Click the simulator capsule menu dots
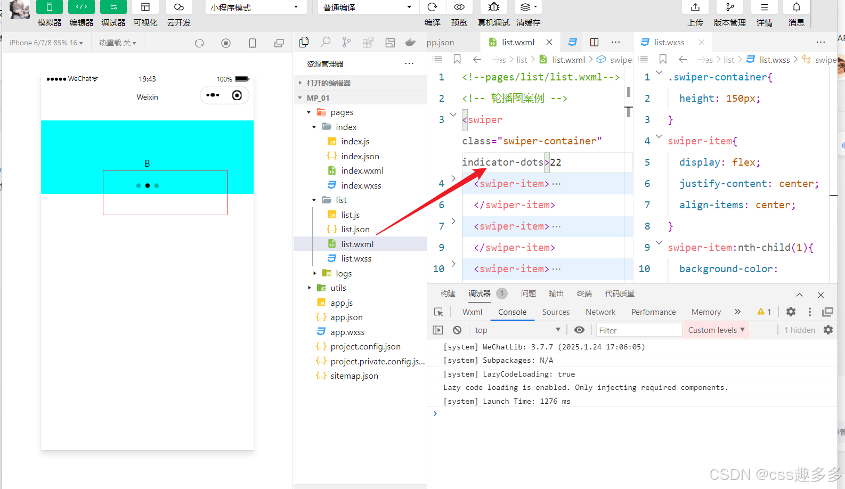This screenshot has width=845, height=489. [213, 95]
